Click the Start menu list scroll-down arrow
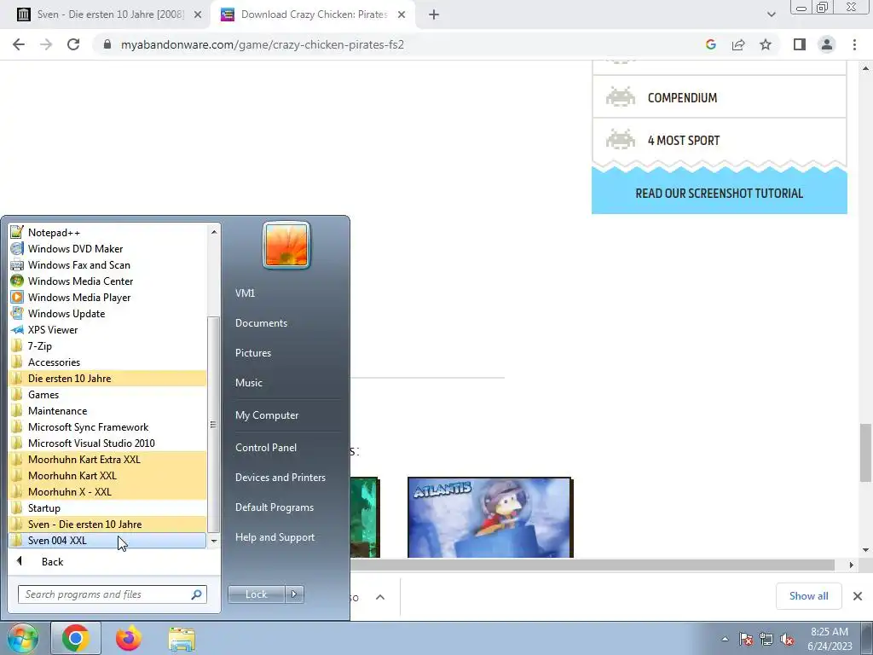The image size is (873, 655). 214,541
